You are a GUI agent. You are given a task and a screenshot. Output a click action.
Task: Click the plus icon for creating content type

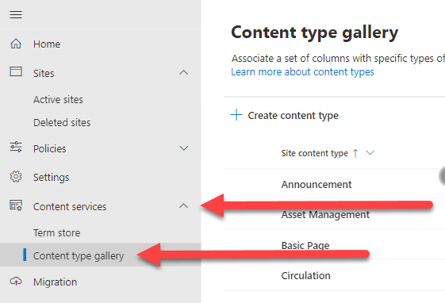(x=236, y=115)
